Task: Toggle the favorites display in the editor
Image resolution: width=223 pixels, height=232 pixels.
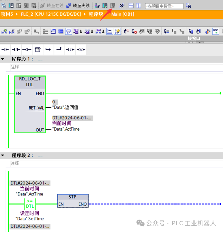Action: tap(117, 31)
